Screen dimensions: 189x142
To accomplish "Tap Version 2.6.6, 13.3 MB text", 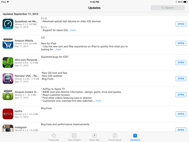I will click(26, 63).
